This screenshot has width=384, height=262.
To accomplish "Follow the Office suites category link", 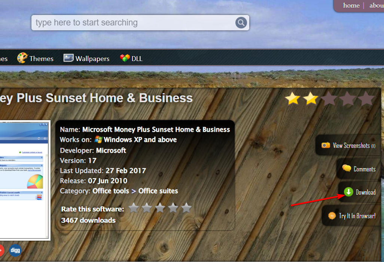I will coord(158,191).
